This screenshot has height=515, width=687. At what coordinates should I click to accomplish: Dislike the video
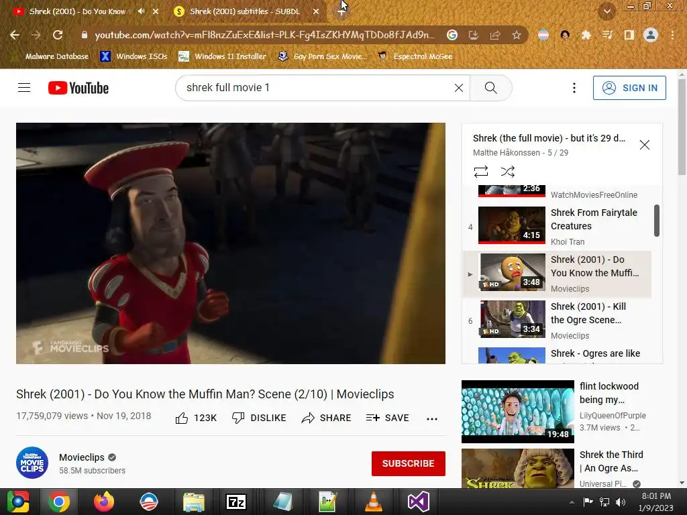tap(259, 418)
